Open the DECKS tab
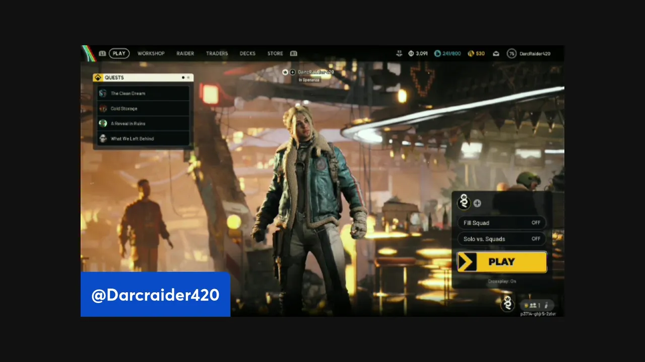This screenshot has width=645, height=362. 247,53
